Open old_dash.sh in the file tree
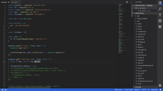163x91 pixels. (x=142, y=50)
